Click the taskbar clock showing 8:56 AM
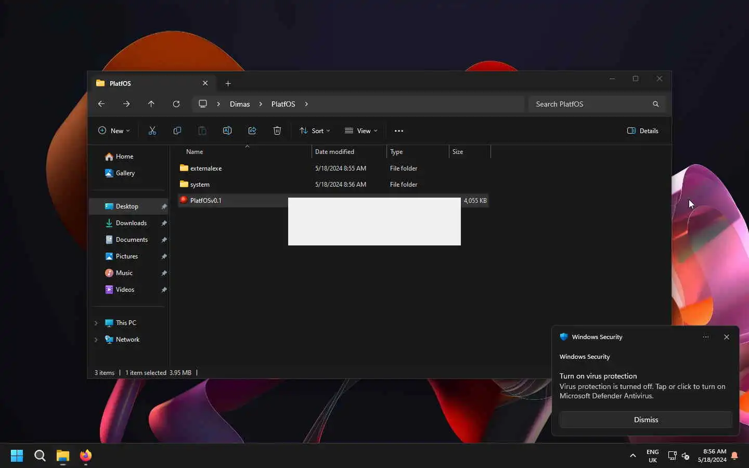 712,456
